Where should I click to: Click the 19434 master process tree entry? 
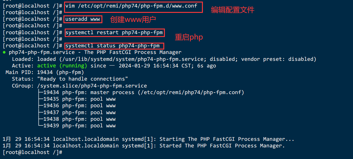[141, 93]
